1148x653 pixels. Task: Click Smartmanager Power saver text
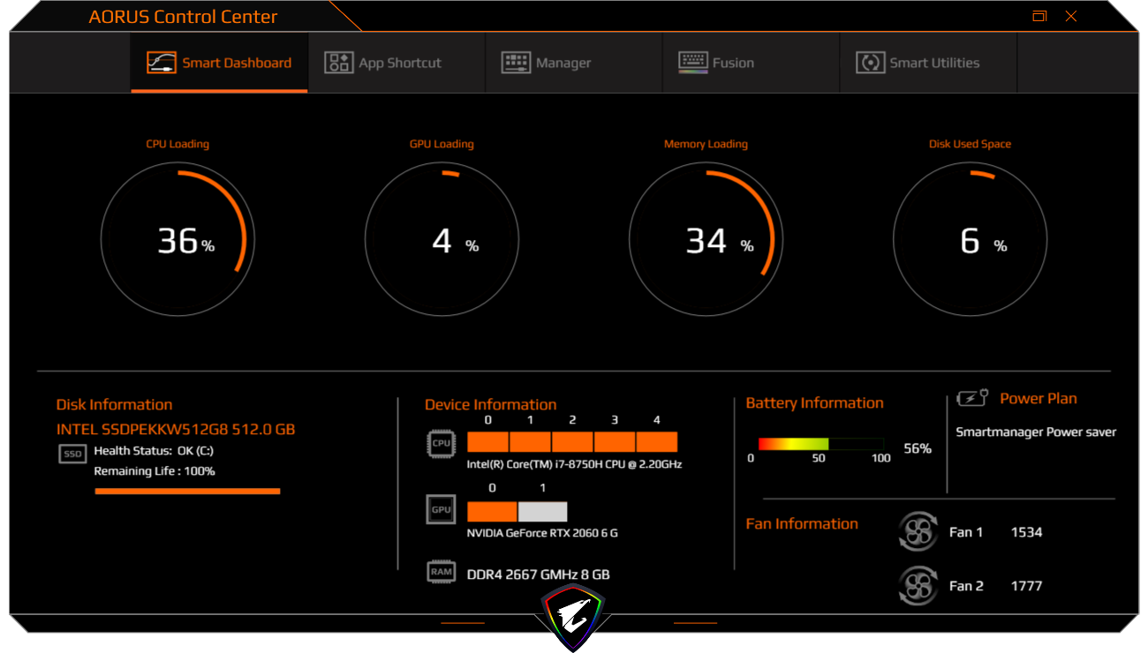[1037, 432]
